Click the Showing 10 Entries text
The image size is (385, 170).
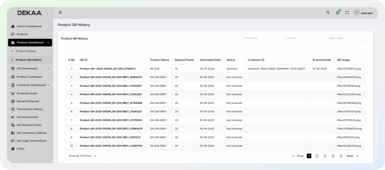click(80, 156)
